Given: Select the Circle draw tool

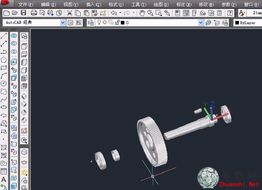Looking at the screenshot, I should tap(4, 84).
